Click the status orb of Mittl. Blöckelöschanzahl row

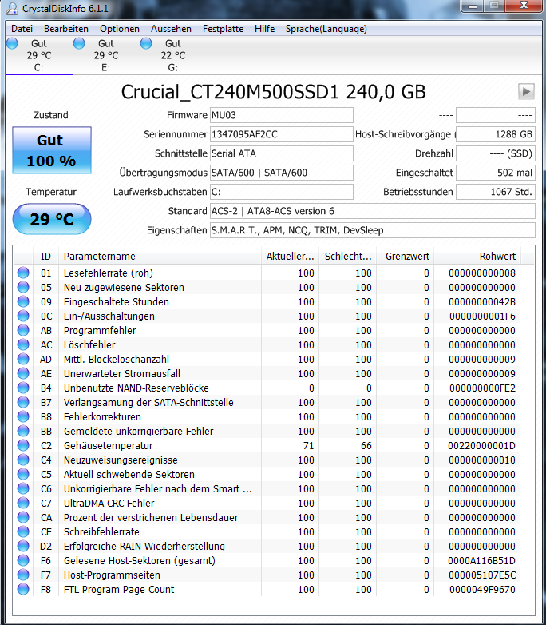(23, 359)
